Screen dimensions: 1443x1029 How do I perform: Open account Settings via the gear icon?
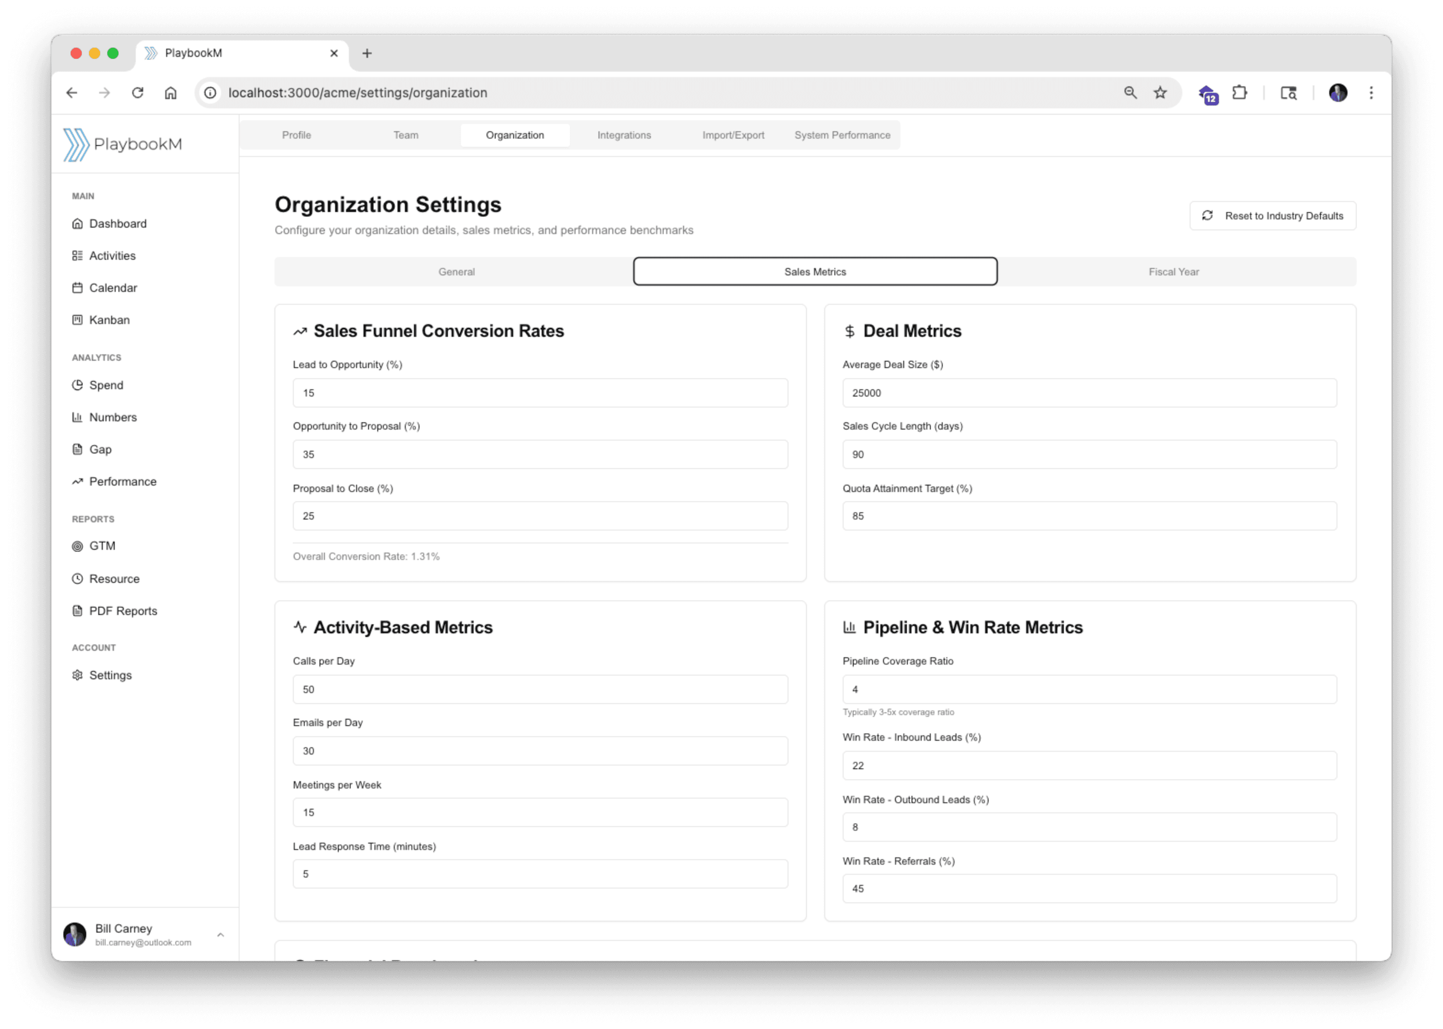(77, 675)
